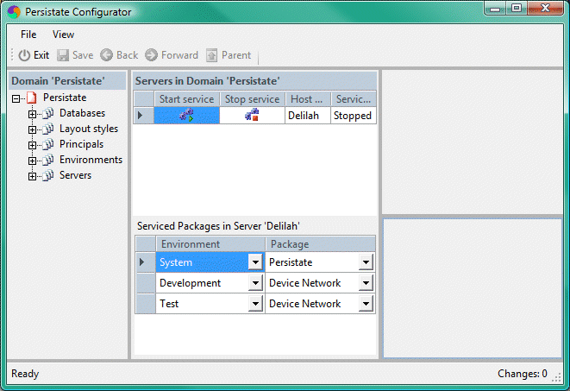Click the Stop service icon for Delilah
This screenshot has height=391, width=570.
[252, 116]
